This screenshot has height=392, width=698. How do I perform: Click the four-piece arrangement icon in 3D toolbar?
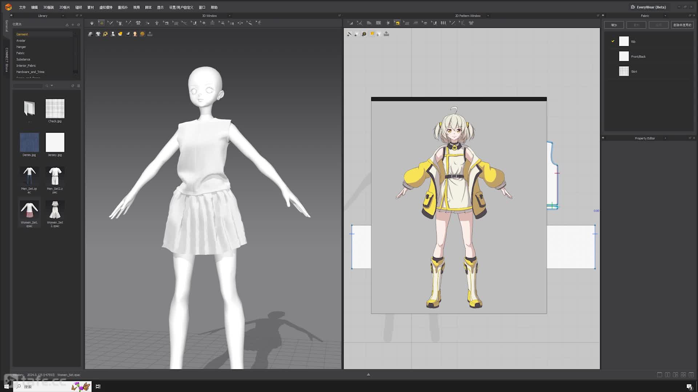[138, 23]
